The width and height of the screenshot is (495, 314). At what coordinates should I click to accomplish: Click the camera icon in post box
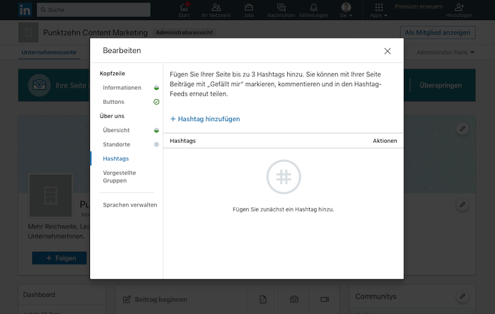tap(294, 299)
